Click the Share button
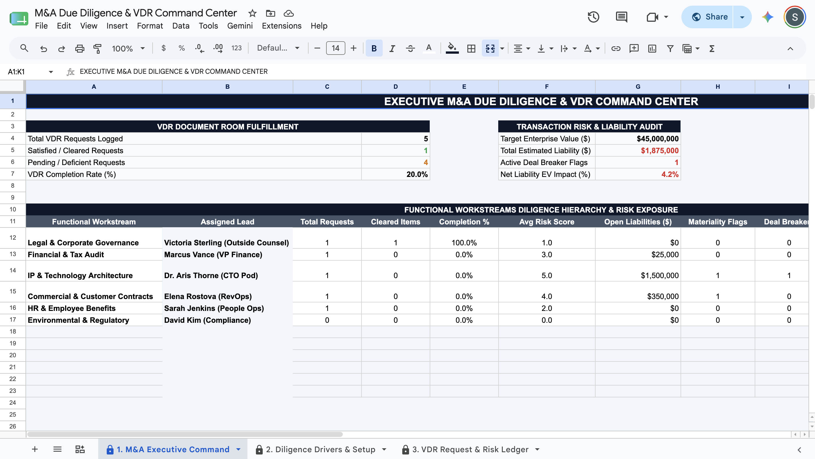This screenshot has height=459, width=815. (710, 17)
